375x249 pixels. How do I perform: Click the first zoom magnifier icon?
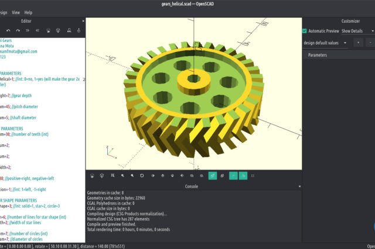[122, 175]
